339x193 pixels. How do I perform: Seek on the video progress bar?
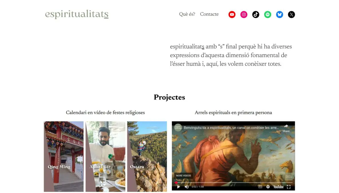point(233,183)
